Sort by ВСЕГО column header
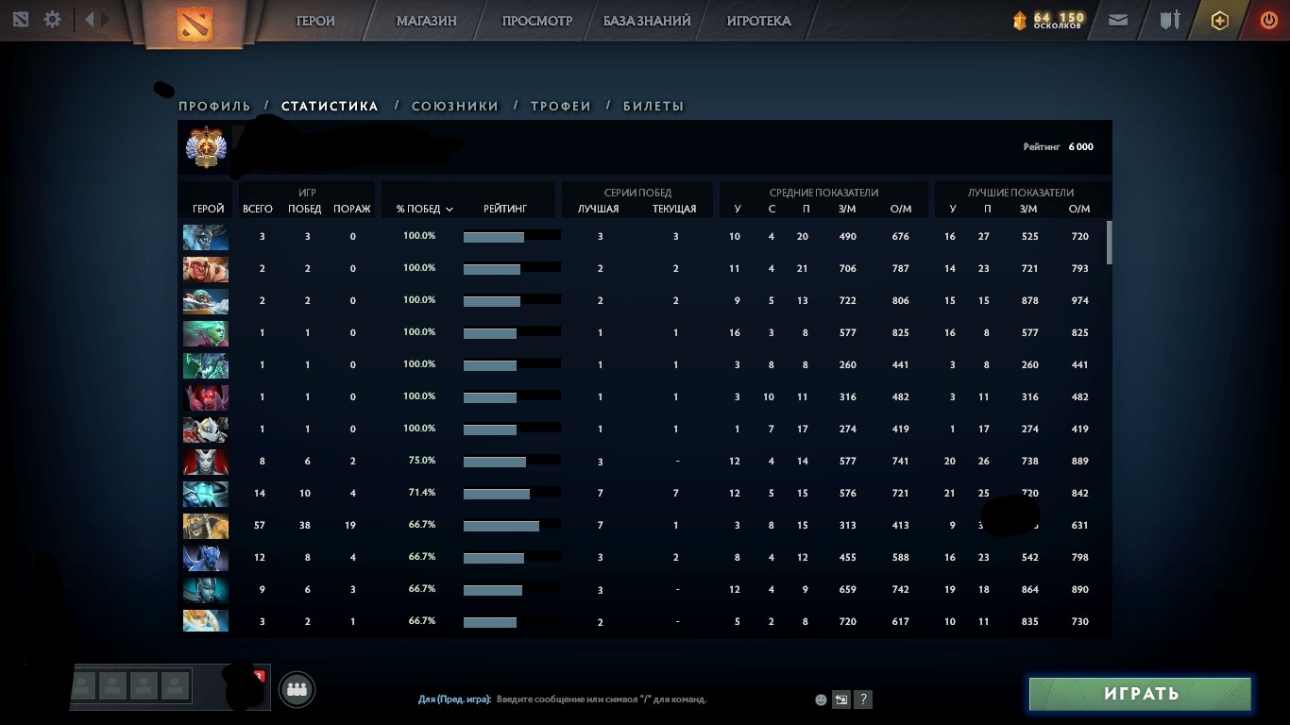 tap(258, 209)
